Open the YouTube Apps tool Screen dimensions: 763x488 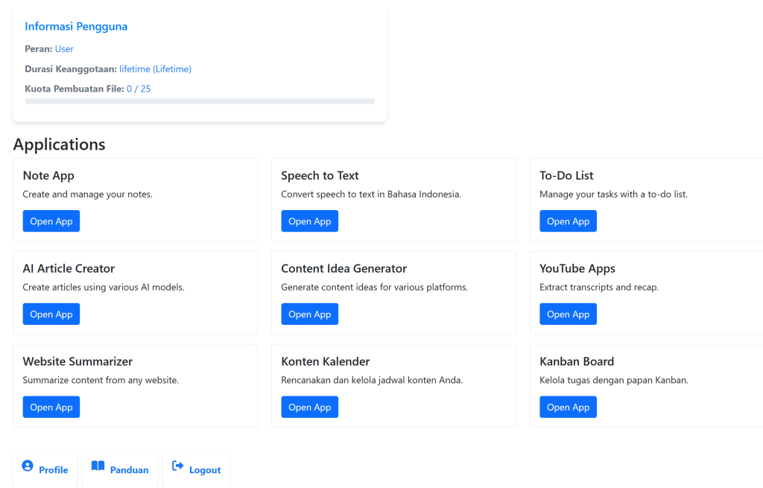click(x=568, y=314)
